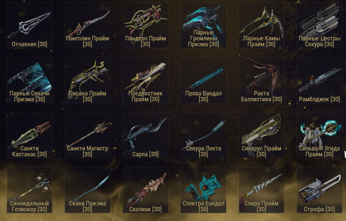
Task: Open Парные Цестры Секура [30] tile
Action: point(319,26)
